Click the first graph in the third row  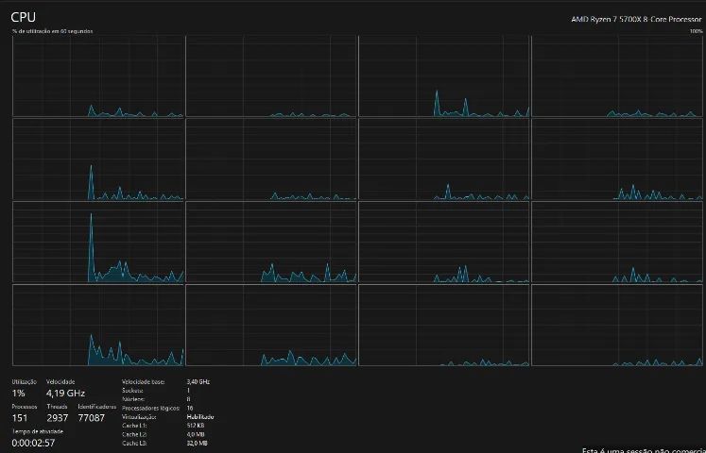click(98, 243)
